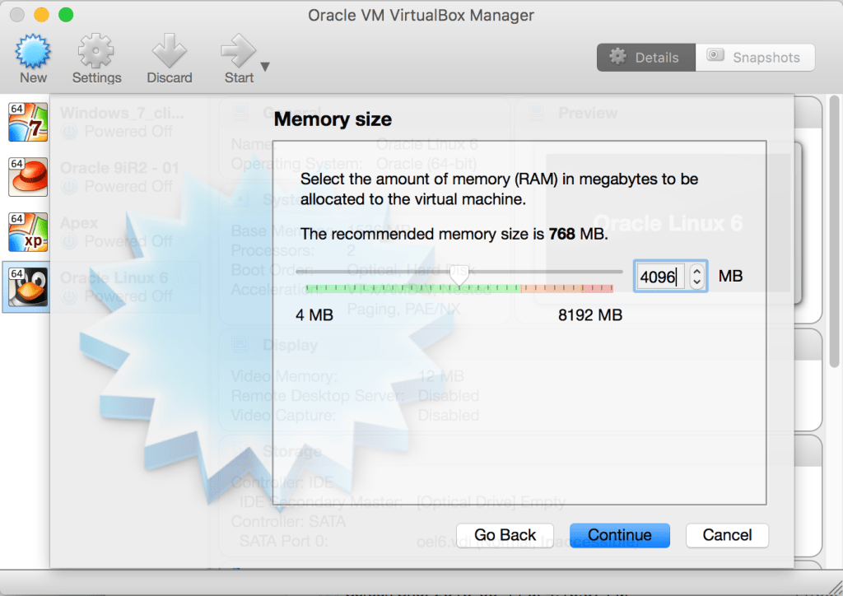Cancel the Memory size wizard
Viewport: 843px width, 596px height.
pos(727,535)
